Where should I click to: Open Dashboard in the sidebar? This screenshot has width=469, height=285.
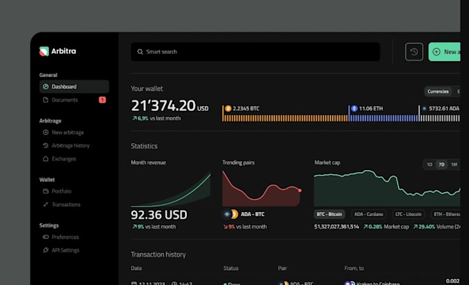[74, 87]
